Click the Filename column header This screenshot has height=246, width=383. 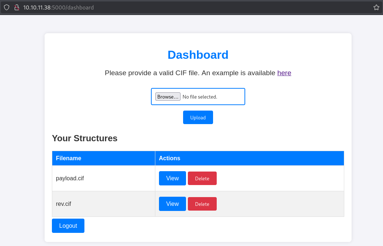(x=68, y=158)
